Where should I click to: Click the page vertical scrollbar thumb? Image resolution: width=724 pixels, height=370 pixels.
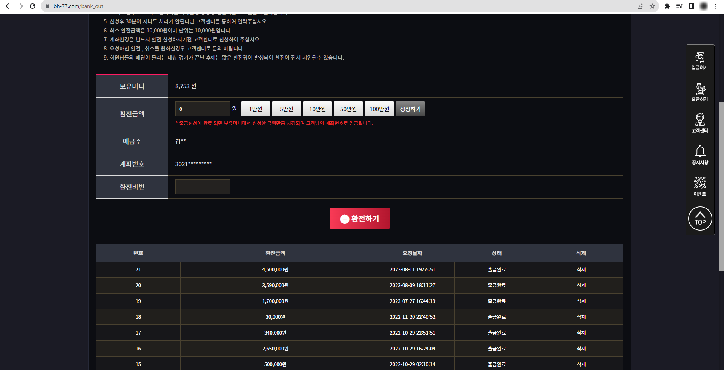pyautogui.click(x=721, y=187)
